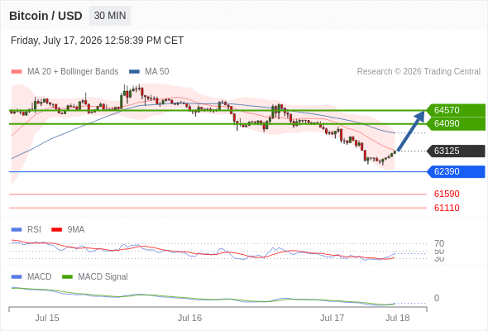Click the Bitcoin / USD title

(45, 16)
